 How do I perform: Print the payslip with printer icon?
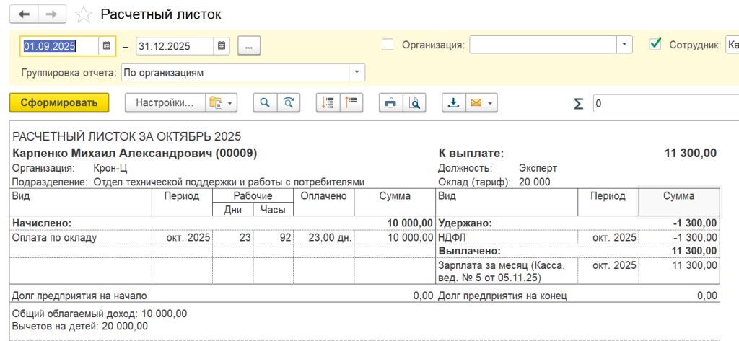390,102
